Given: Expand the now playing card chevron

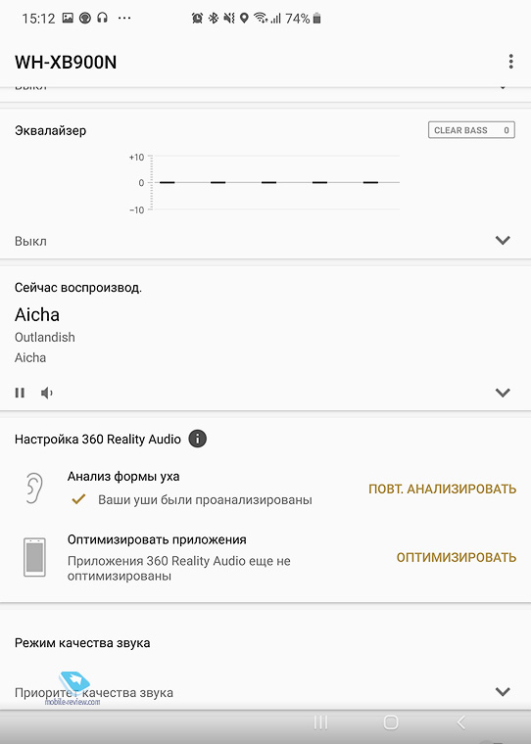Looking at the screenshot, I should (503, 393).
